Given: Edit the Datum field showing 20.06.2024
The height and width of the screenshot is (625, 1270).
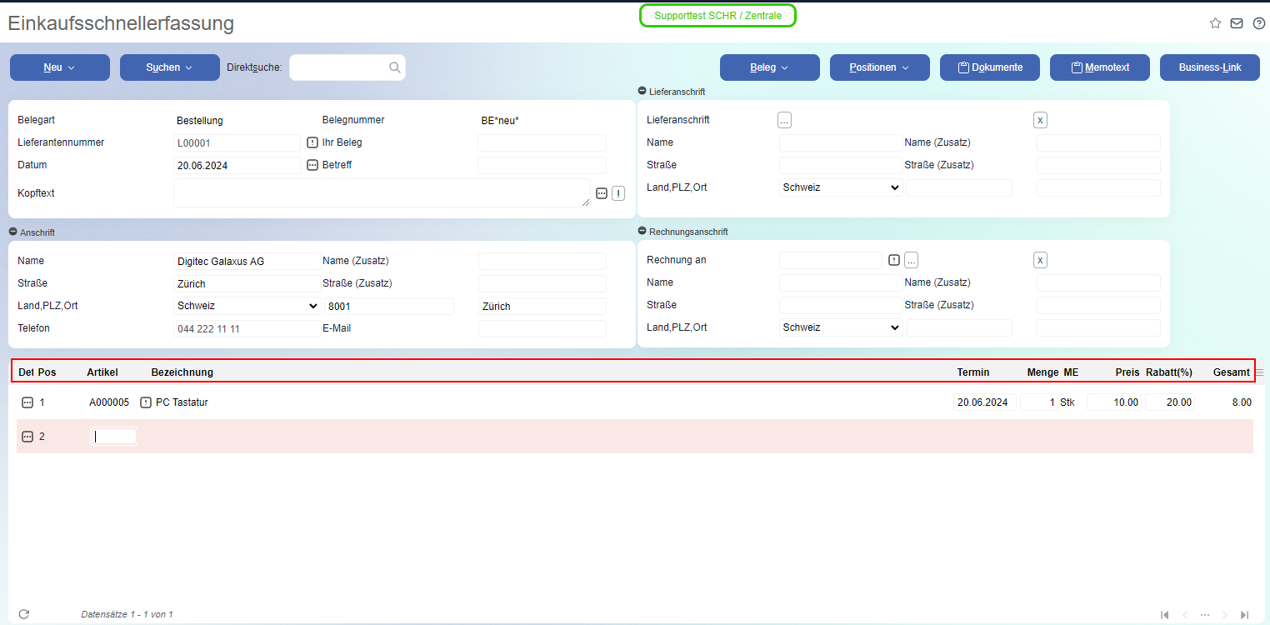Looking at the screenshot, I should click(x=237, y=165).
